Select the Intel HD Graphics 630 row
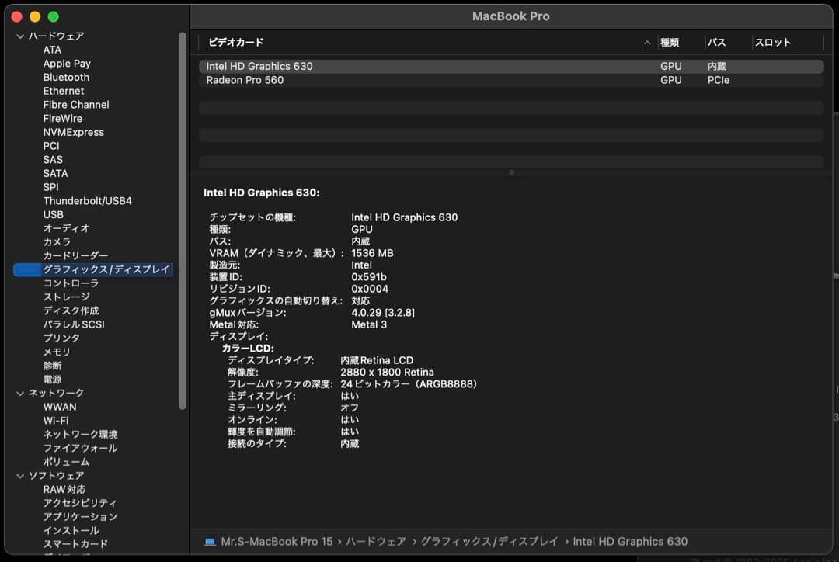The image size is (839, 562). 311,66
